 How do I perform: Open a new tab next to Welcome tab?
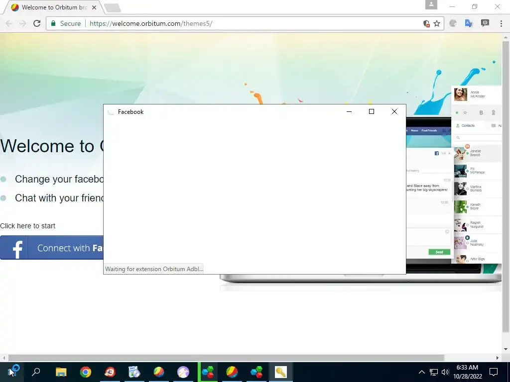pos(113,8)
